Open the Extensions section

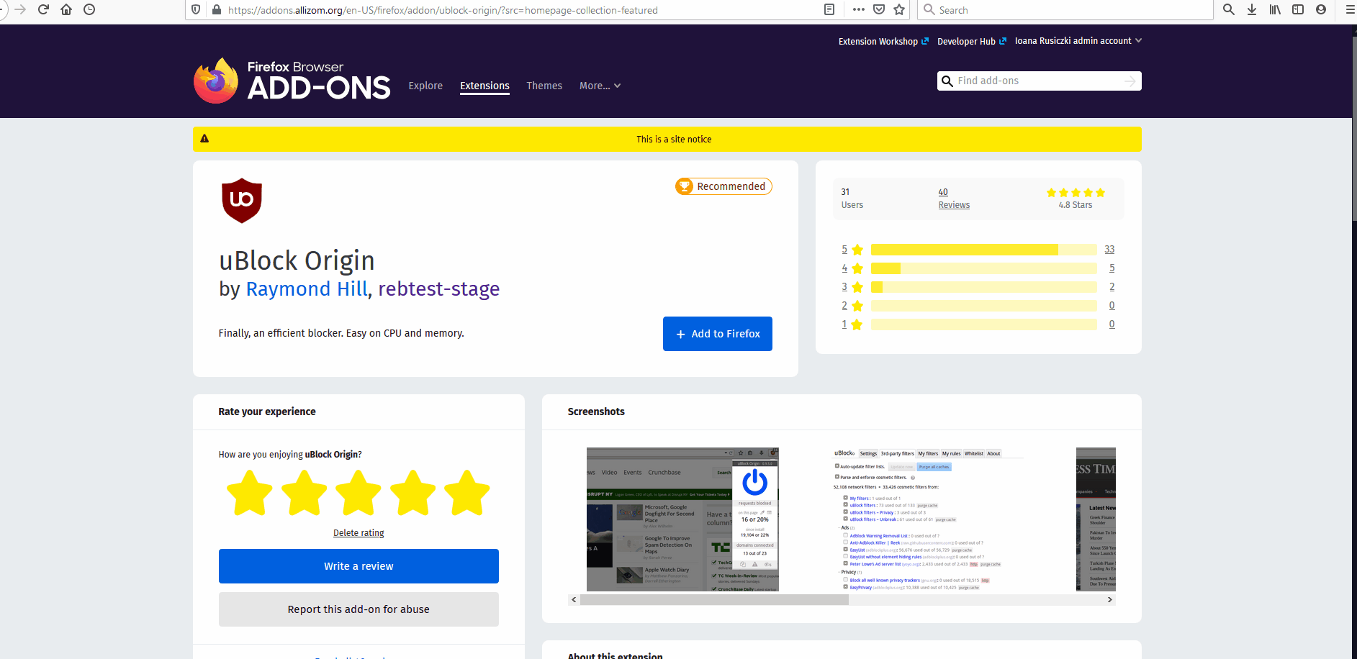pos(484,86)
